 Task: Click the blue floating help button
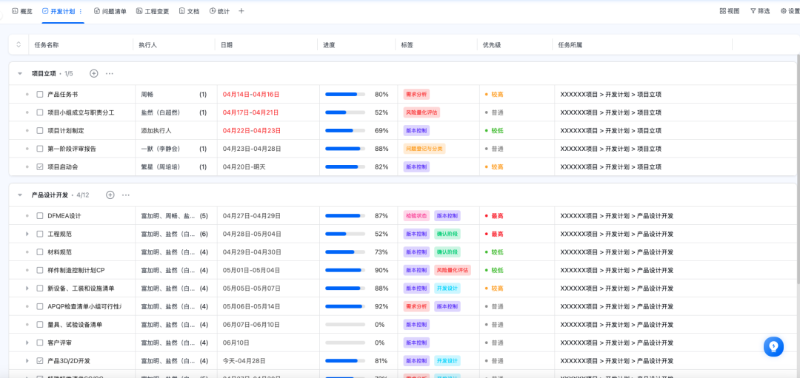773,346
